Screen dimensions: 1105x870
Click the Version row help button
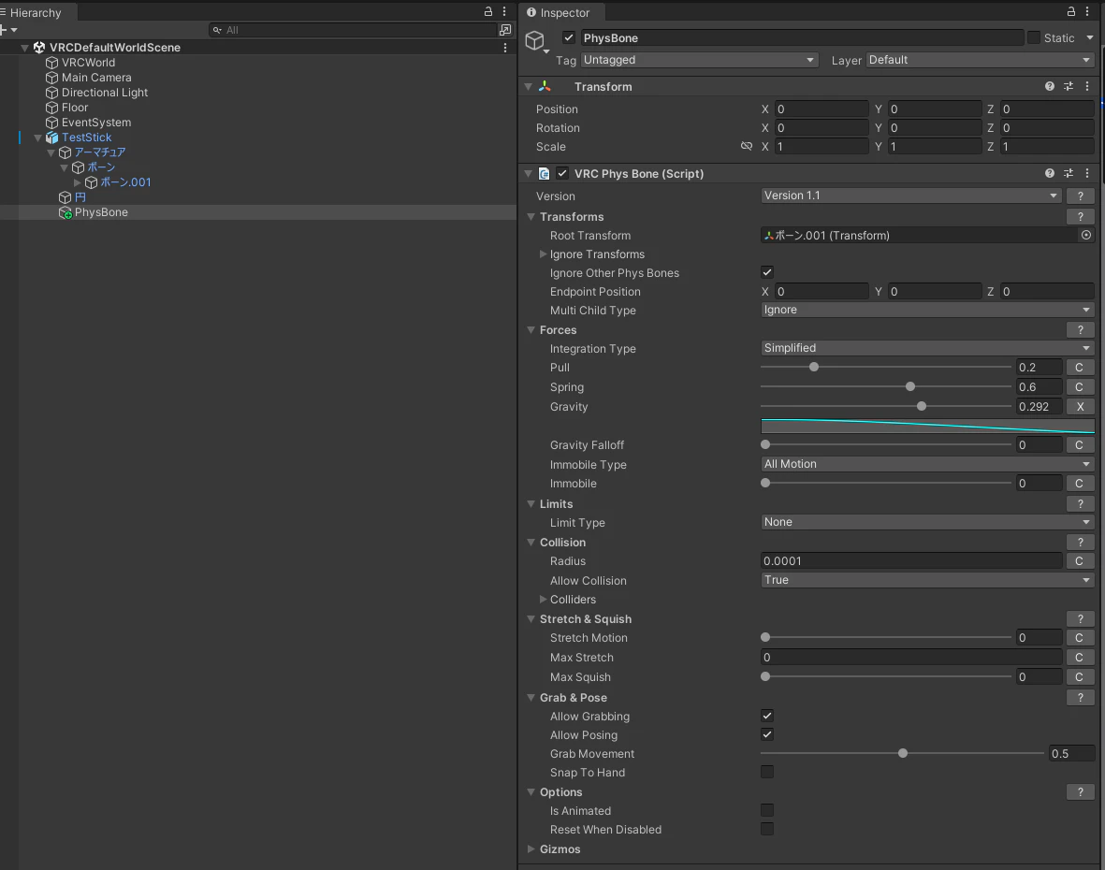point(1080,196)
